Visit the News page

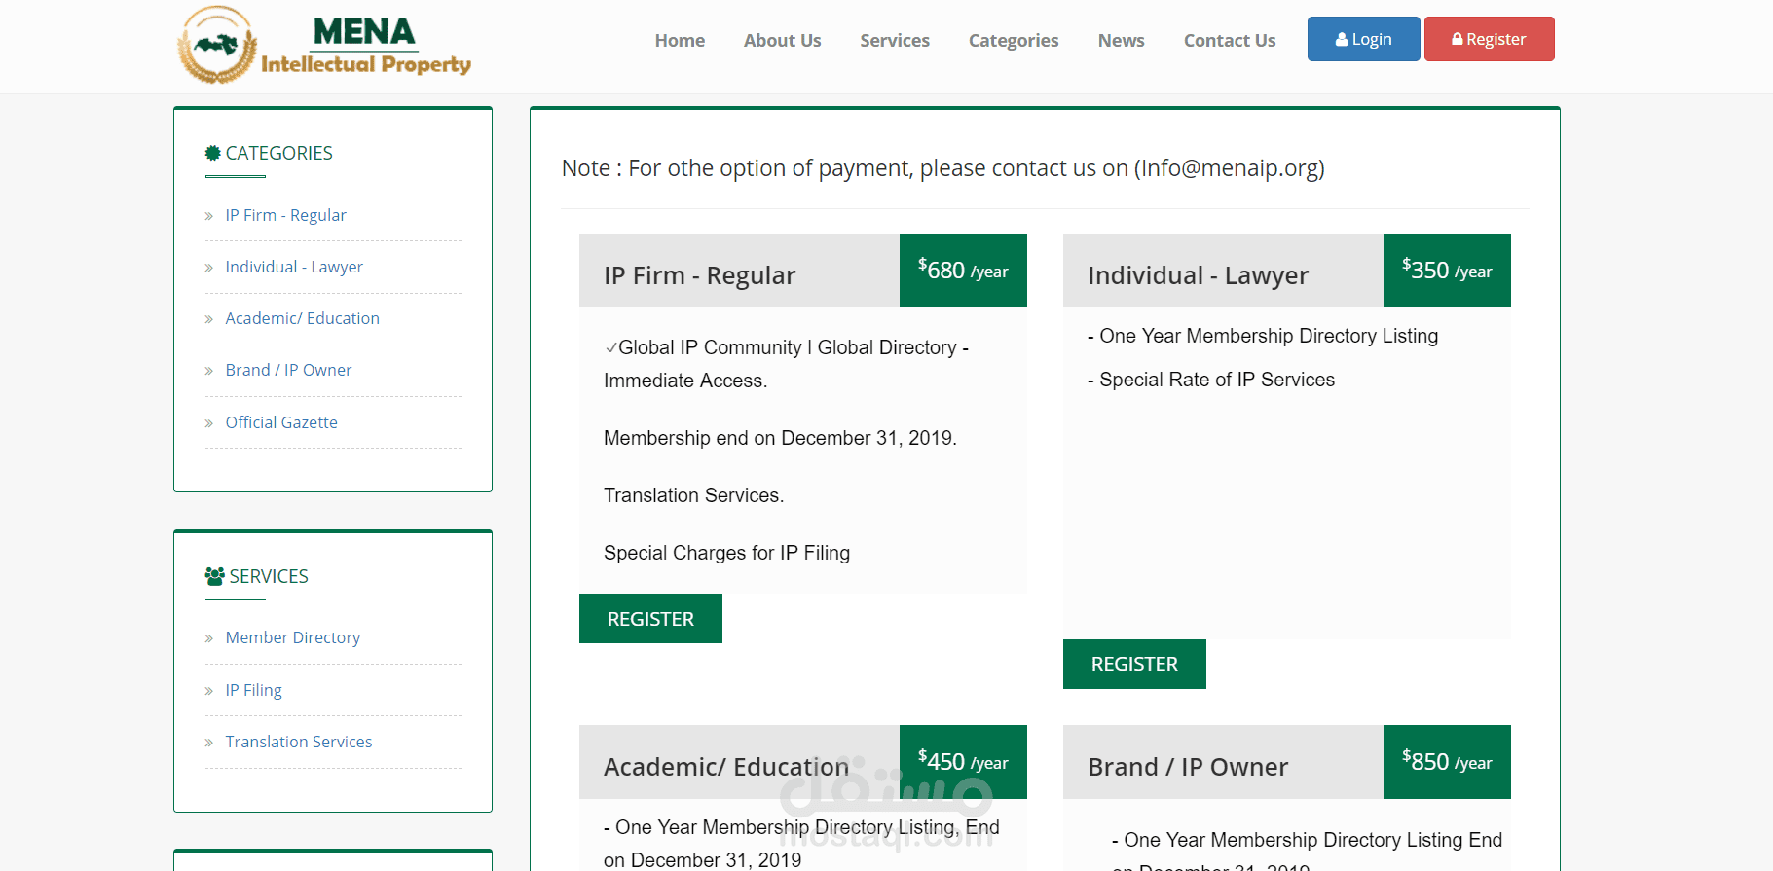(1122, 40)
